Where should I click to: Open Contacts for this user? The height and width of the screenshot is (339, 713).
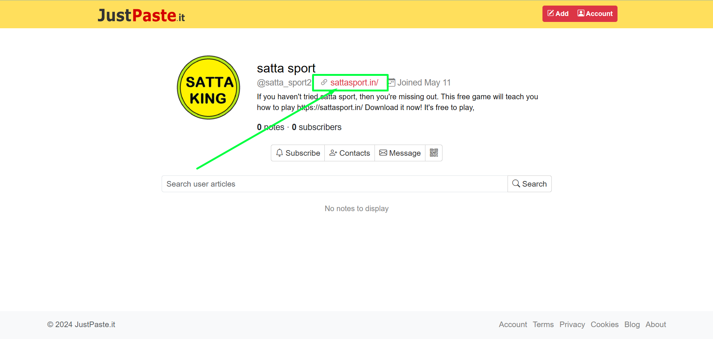(350, 153)
